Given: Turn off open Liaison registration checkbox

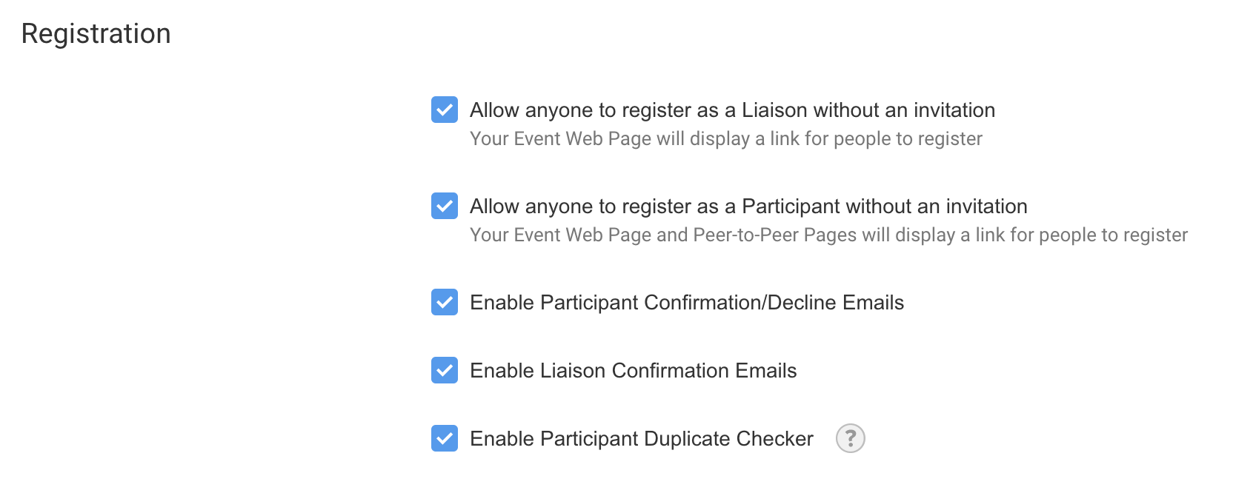Looking at the screenshot, I should (445, 110).
